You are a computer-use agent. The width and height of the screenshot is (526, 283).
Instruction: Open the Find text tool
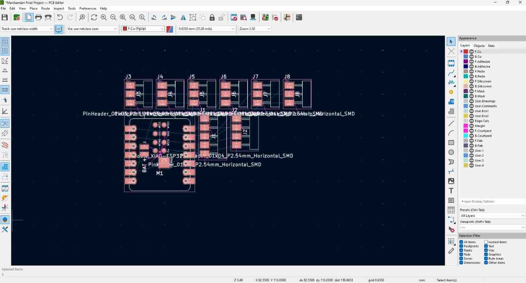pos(82,17)
